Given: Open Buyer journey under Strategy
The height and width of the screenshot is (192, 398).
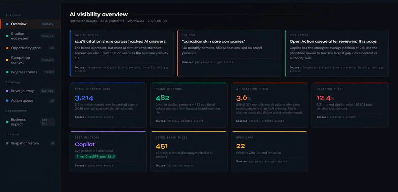Looking at the screenshot, I should pos(30,91).
